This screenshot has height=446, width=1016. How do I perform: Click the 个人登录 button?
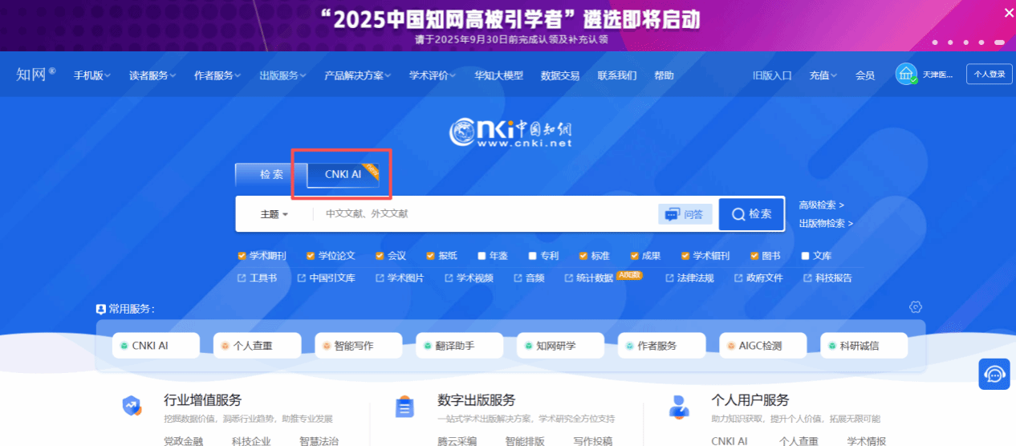pos(989,75)
